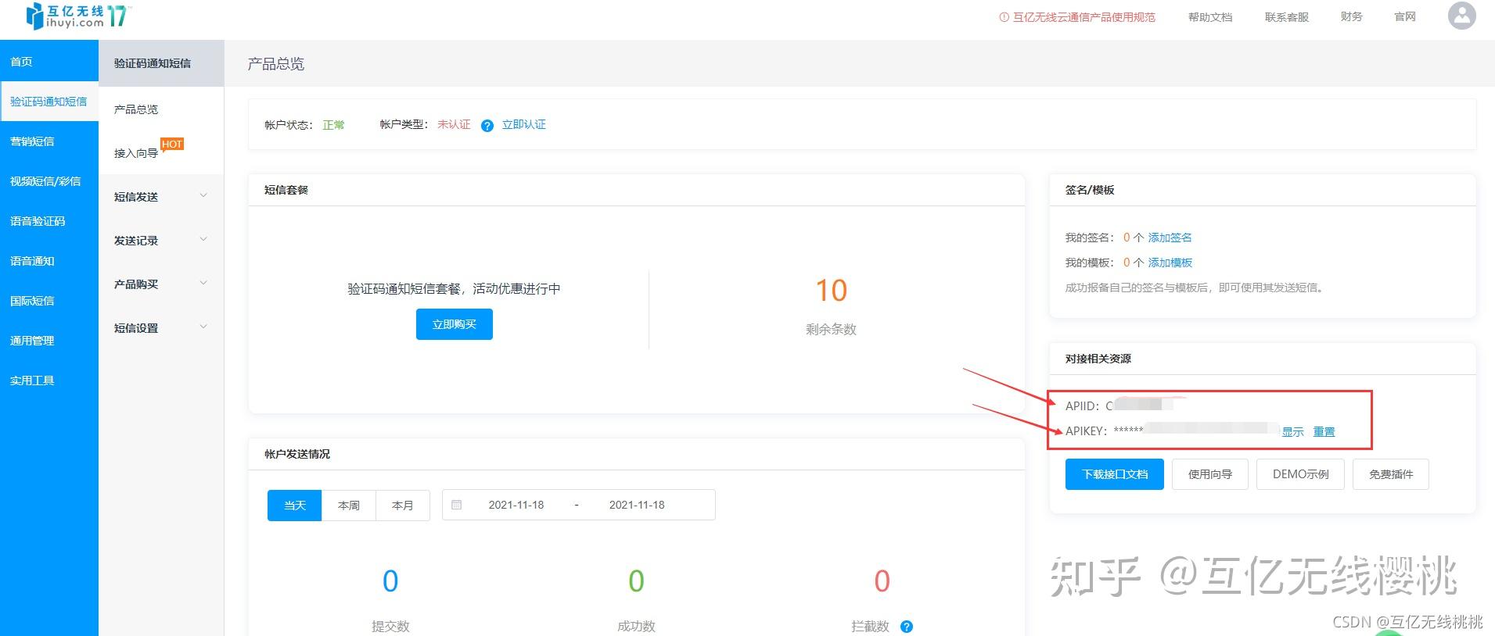
Task: Select the 当天 time filter
Action: [294, 506]
